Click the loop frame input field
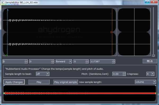 [40, 61]
